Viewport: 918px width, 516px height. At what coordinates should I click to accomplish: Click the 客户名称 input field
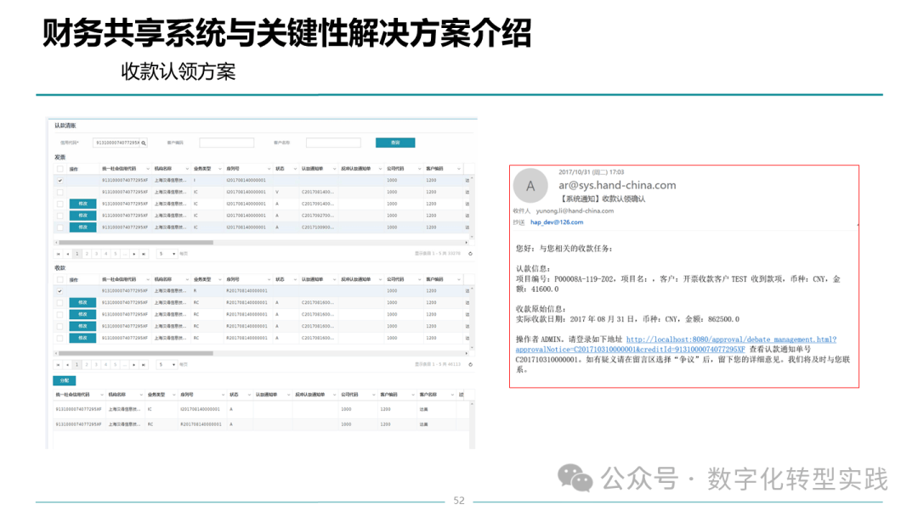[333, 143]
